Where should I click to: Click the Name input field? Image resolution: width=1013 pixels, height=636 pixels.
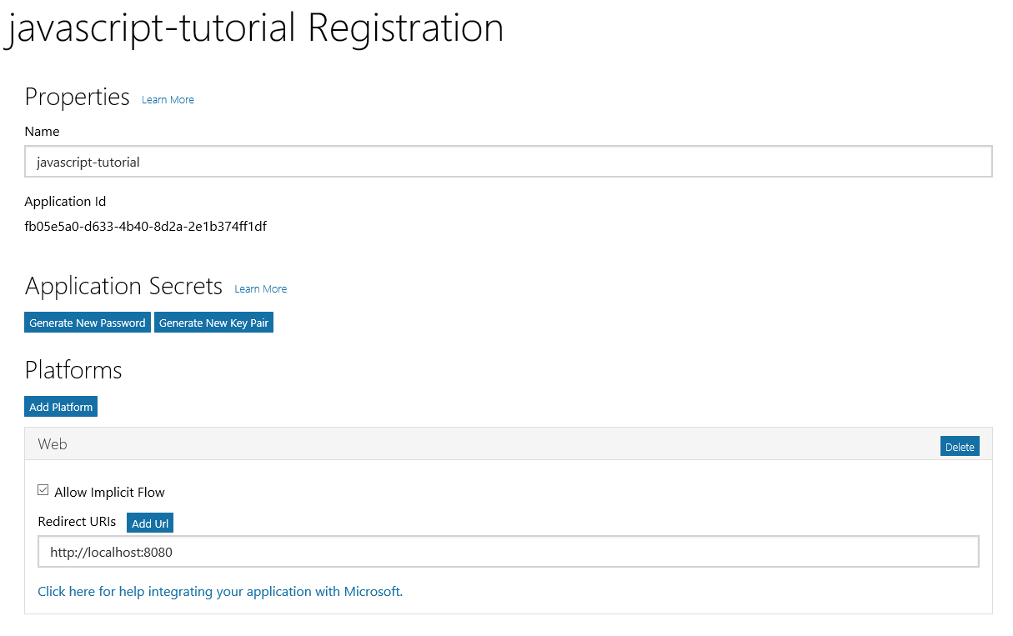point(509,162)
